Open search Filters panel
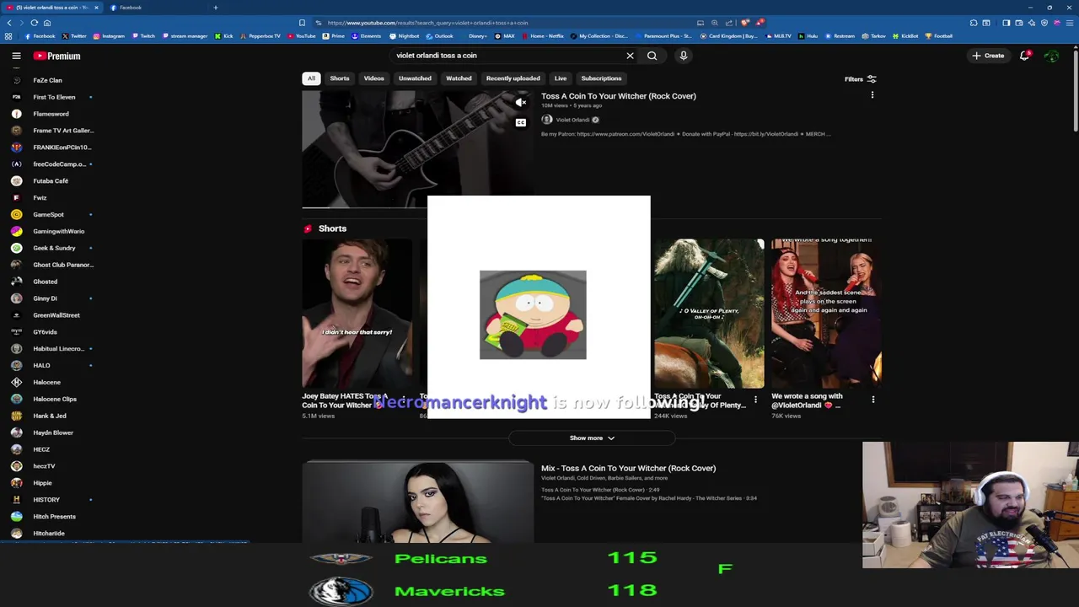 click(x=861, y=79)
